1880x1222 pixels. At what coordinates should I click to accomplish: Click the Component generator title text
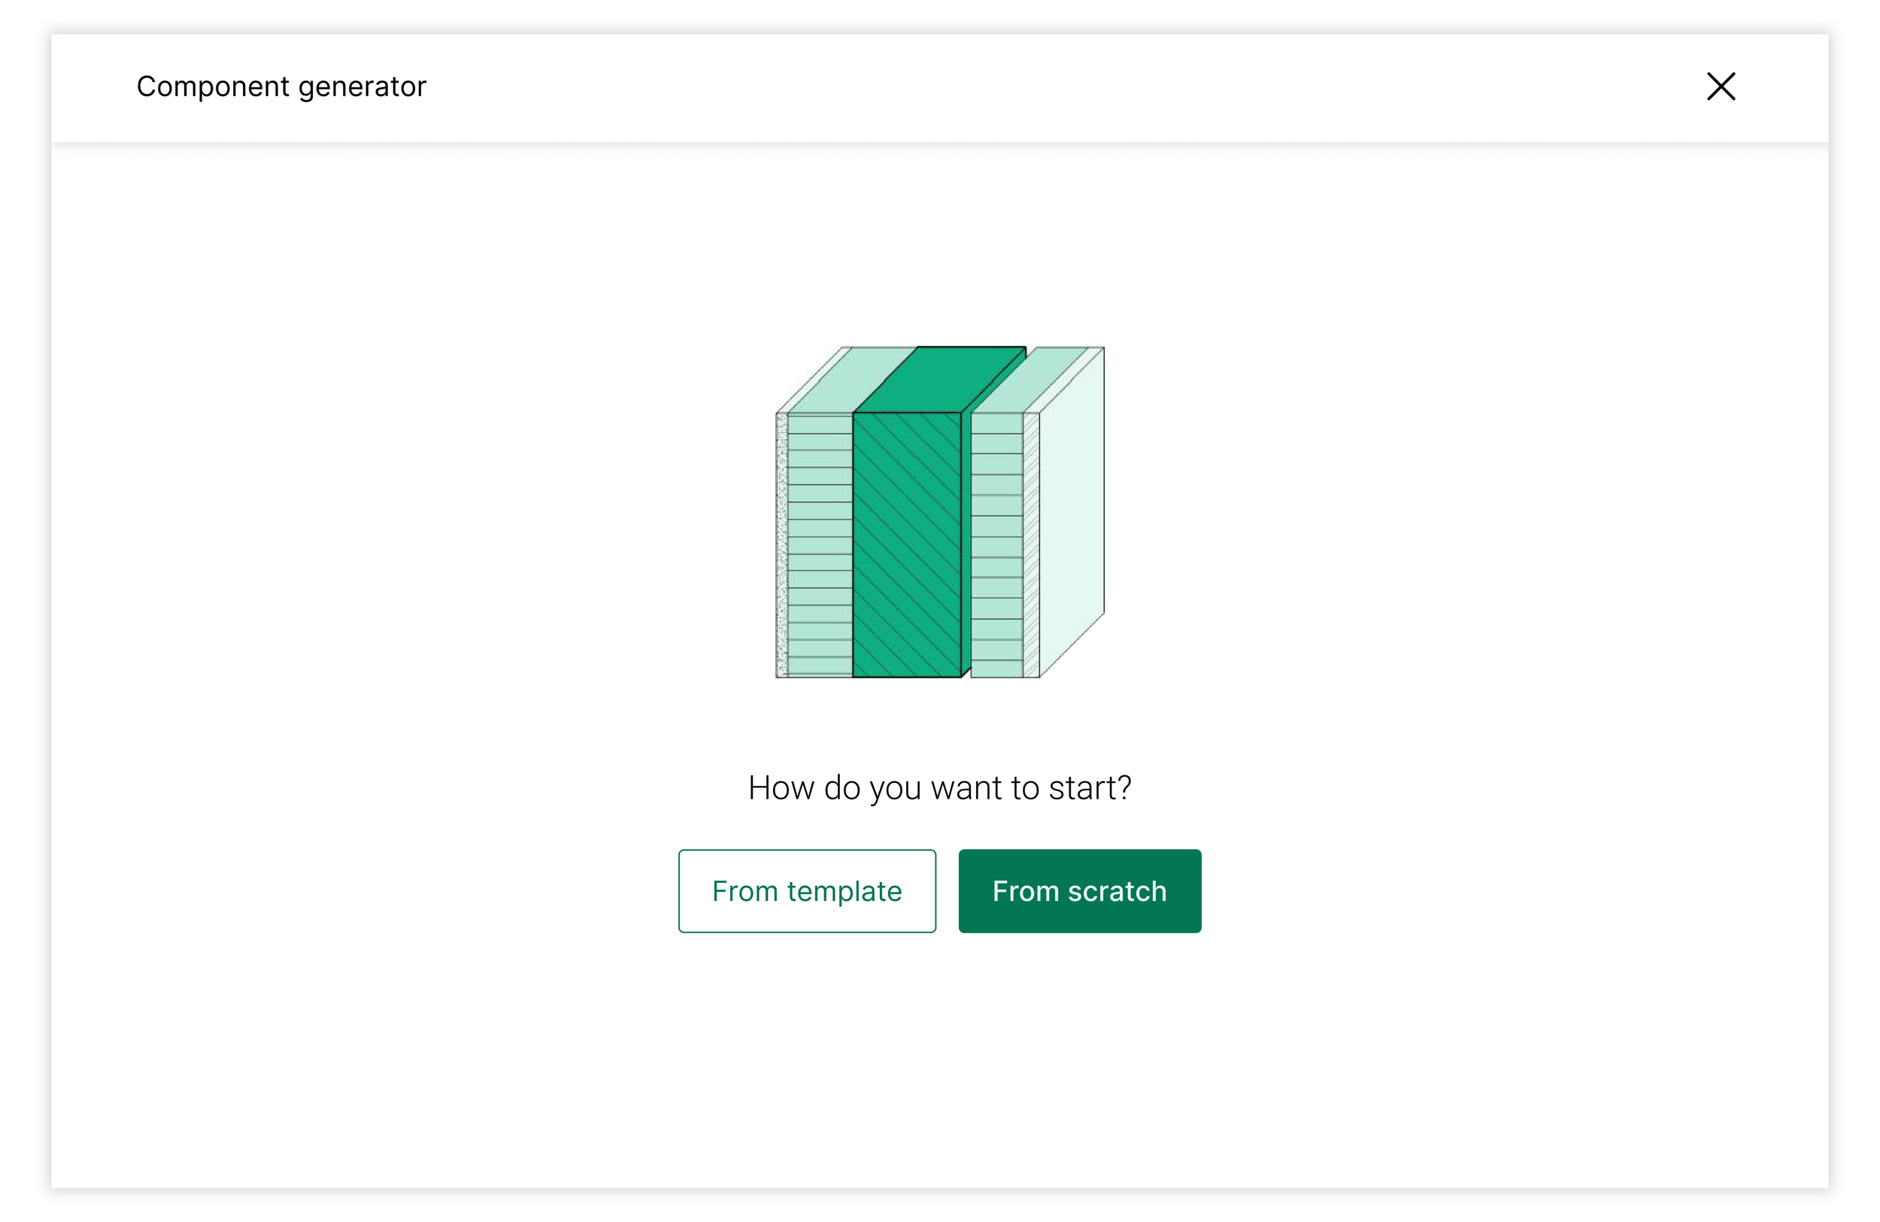pyautogui.click(x=280, y=86)
